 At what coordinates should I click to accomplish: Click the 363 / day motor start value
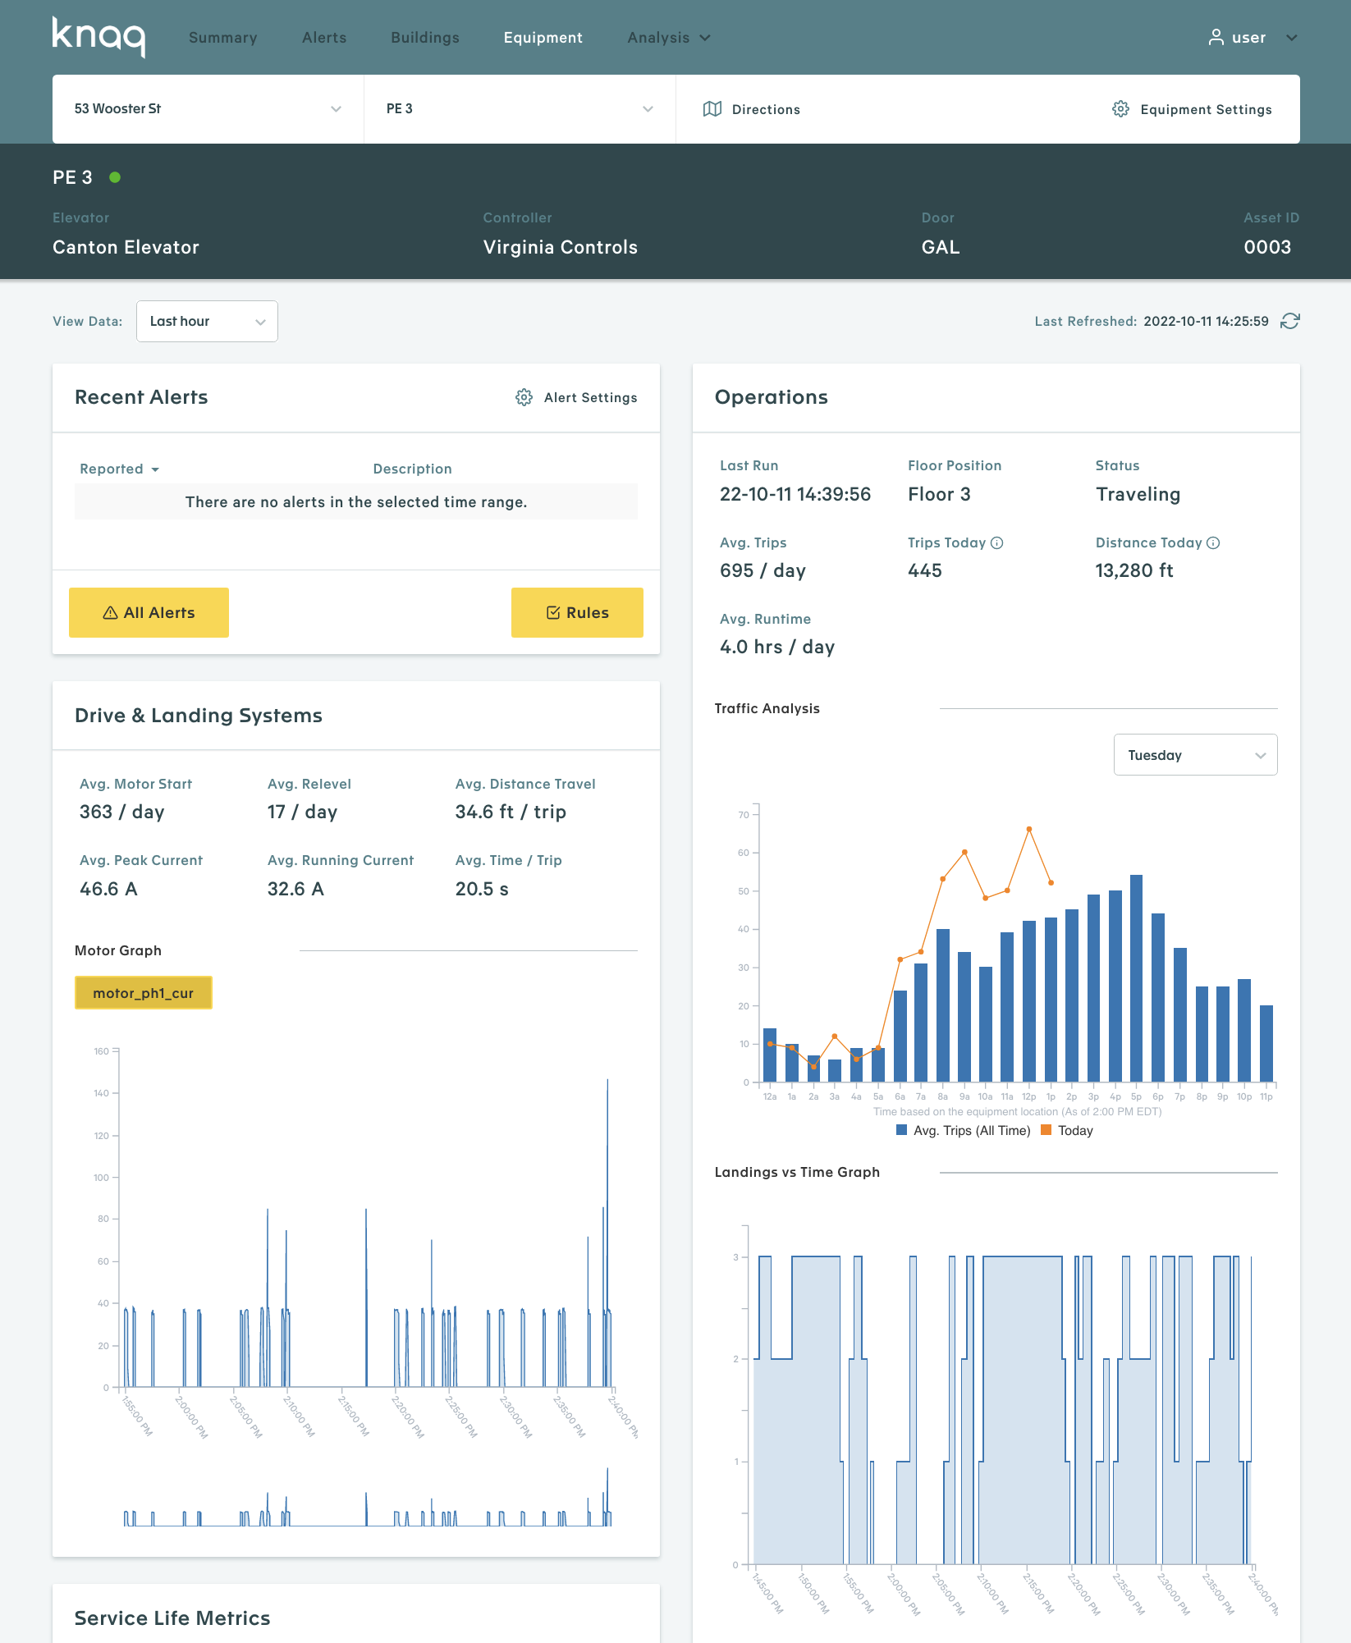point(122,812)
